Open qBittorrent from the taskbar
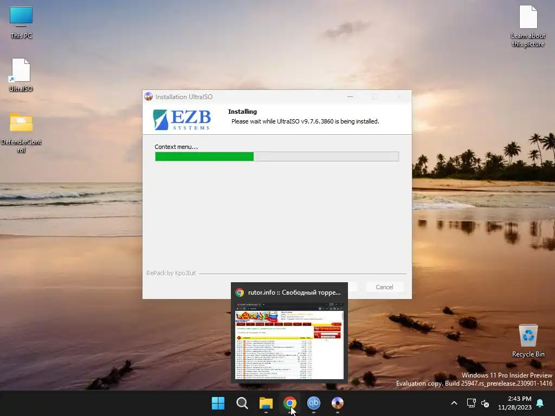Viewport: 555px width, 416px height. click(x=314, y=403)
